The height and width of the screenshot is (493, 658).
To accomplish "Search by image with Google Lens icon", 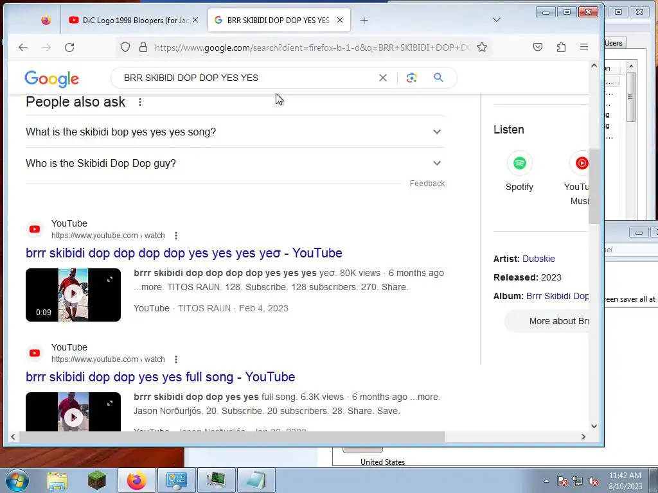I will (412, 78).
